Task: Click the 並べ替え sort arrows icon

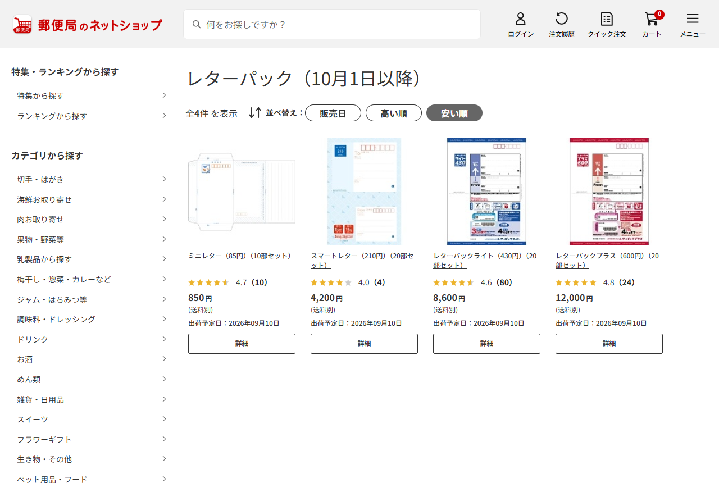Action: pos(255,112)
